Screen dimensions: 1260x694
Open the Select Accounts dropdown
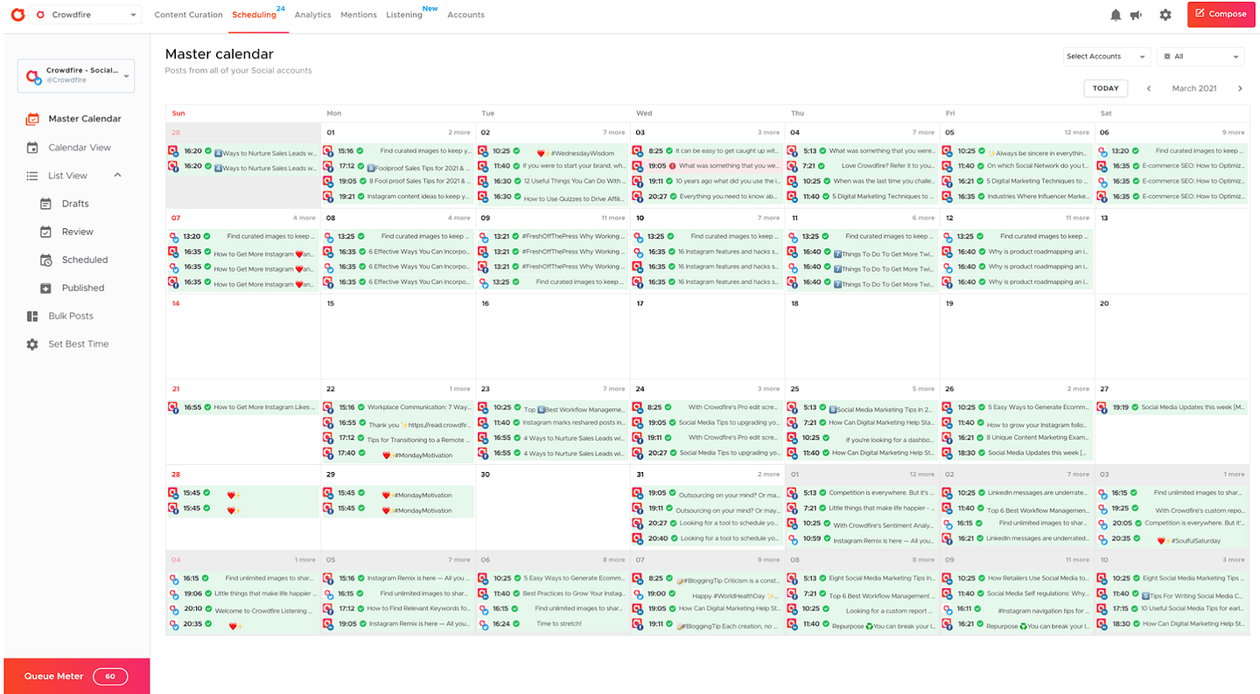pos(1107,57)
